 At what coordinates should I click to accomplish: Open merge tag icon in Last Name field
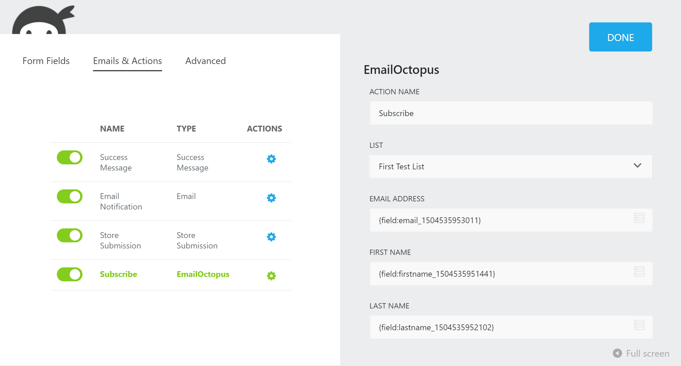(639, 325)
